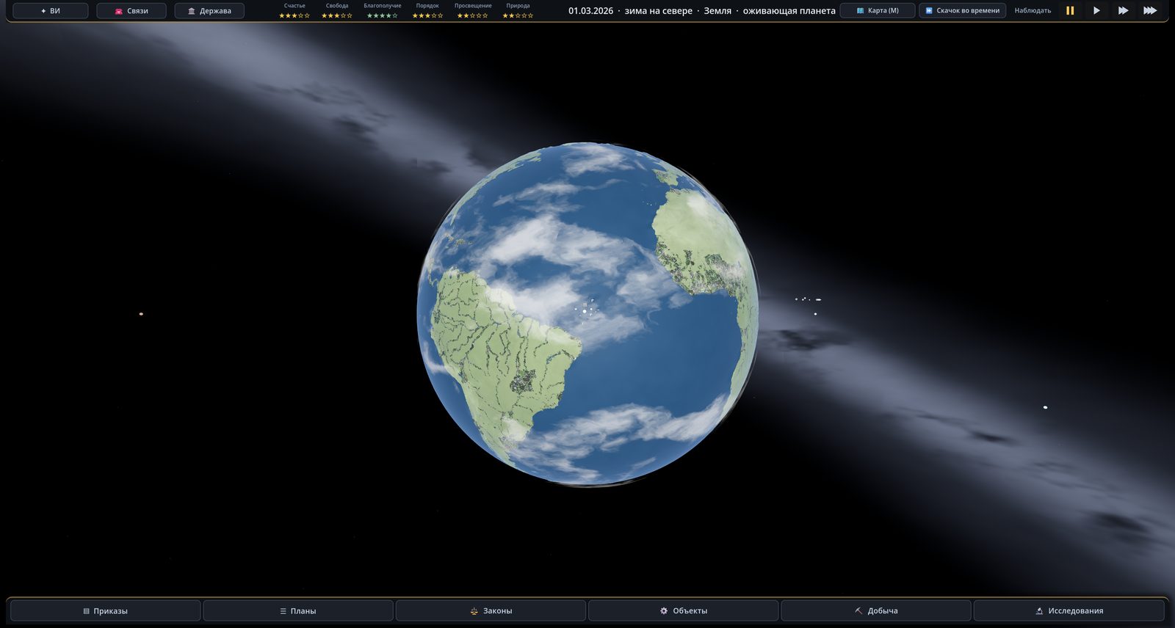Open the Связи panel
The height and width of the screenshot is (628, 1175).
(x=131, y=11)
